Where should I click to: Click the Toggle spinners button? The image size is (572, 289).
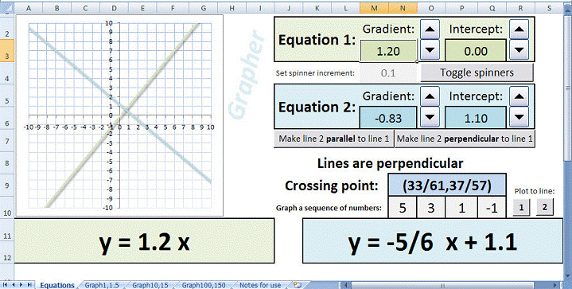click(477, 72)
